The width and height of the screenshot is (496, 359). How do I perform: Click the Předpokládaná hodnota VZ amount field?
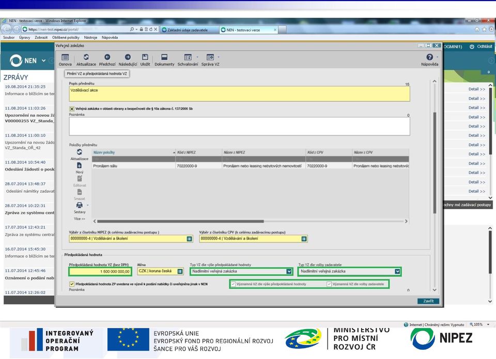point(100,271)
